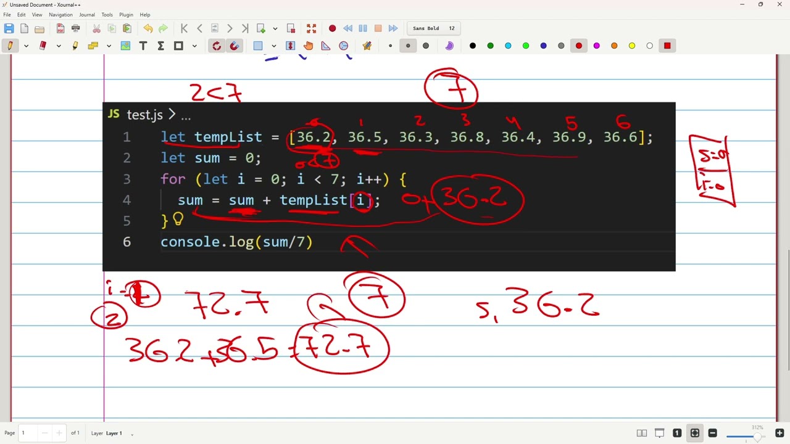Select the Eraser tool
790x444 pixels.
tap(43, 46)
